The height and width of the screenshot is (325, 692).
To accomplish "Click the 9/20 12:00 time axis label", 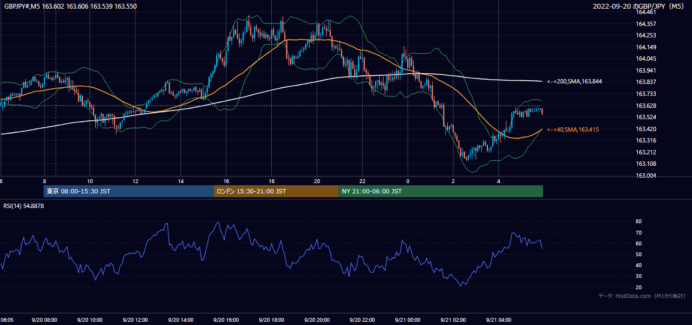I will click(x=135, y=320).
